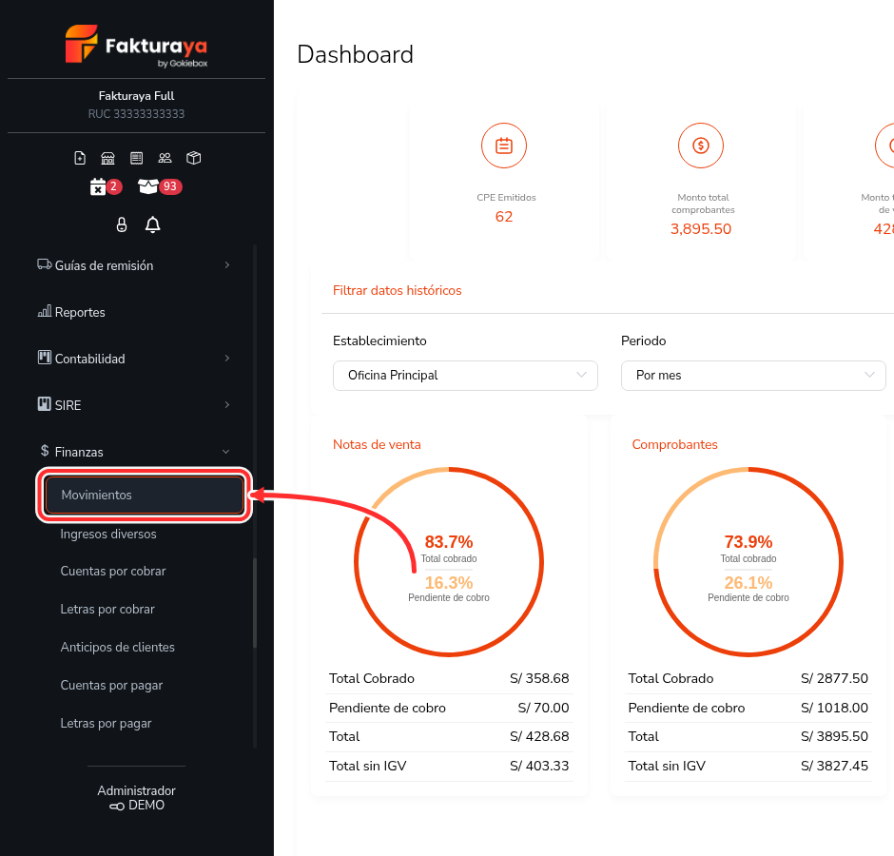Viewport: 894px width, 856px height.
Task: Open the Establecimiento dropdown Oficina Principal
Action: 465,376
